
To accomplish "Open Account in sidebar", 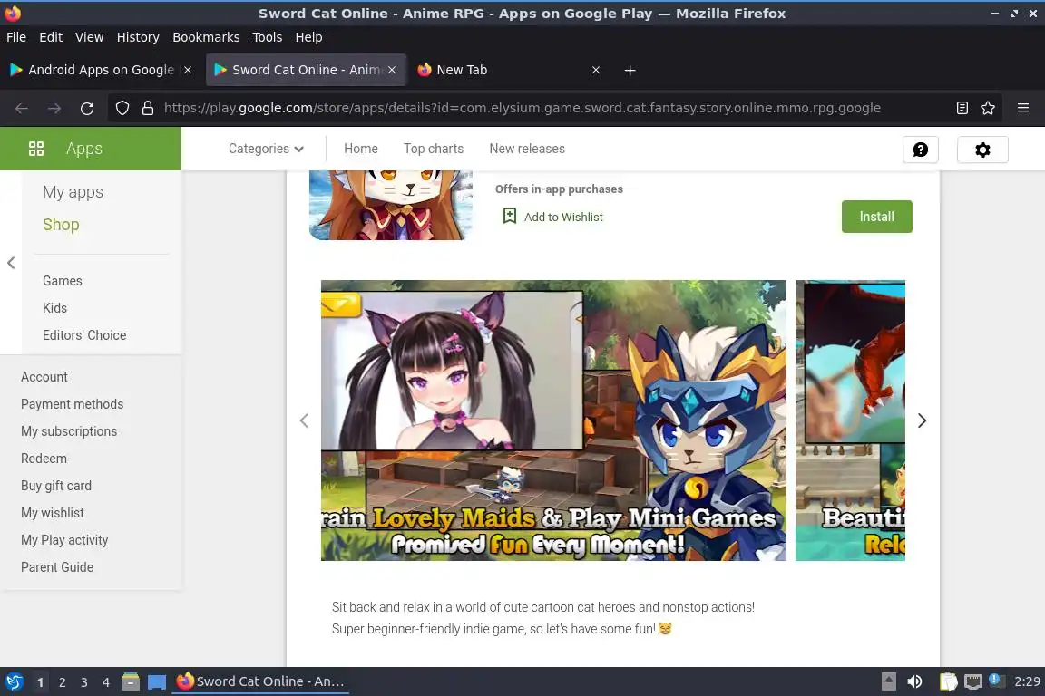I will point(44,377).
